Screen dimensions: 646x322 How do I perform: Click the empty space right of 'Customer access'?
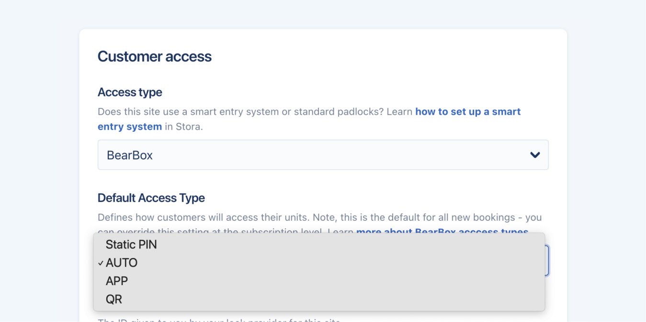(x=383, y=56)
